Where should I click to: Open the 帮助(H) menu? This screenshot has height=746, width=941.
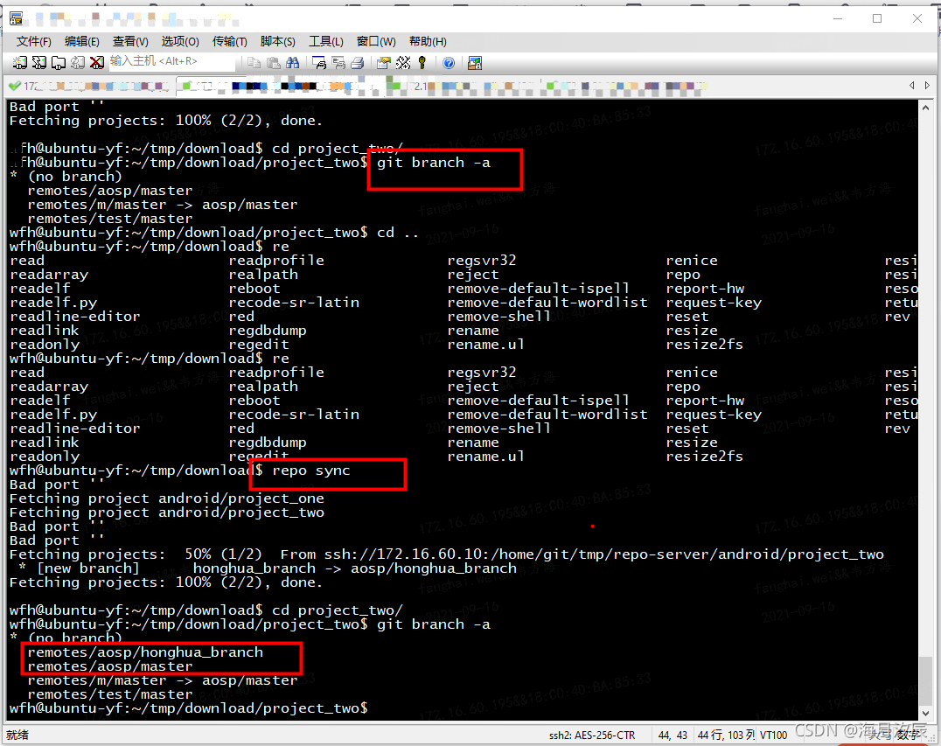pyautogui.click(x=428, y=41)
